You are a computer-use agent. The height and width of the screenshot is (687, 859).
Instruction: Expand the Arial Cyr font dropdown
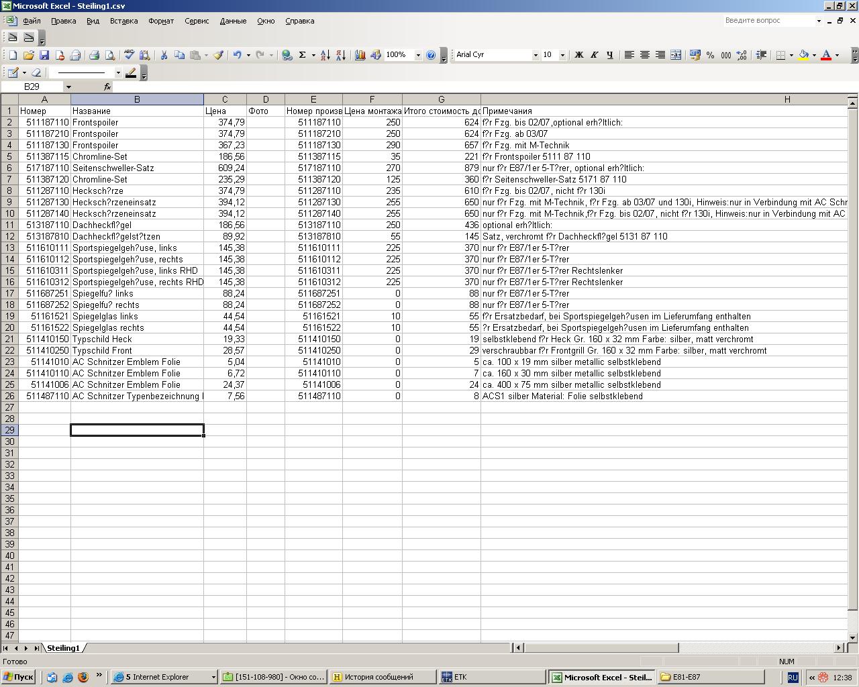point(535,55)
